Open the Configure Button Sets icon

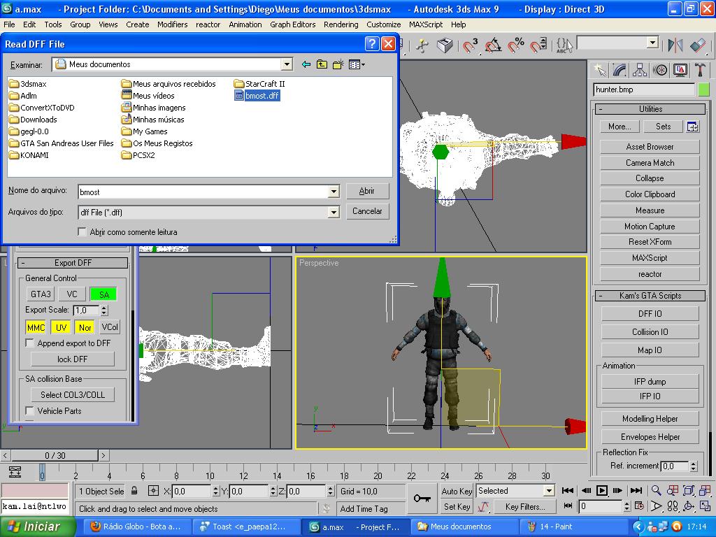[x=693, y=127]
